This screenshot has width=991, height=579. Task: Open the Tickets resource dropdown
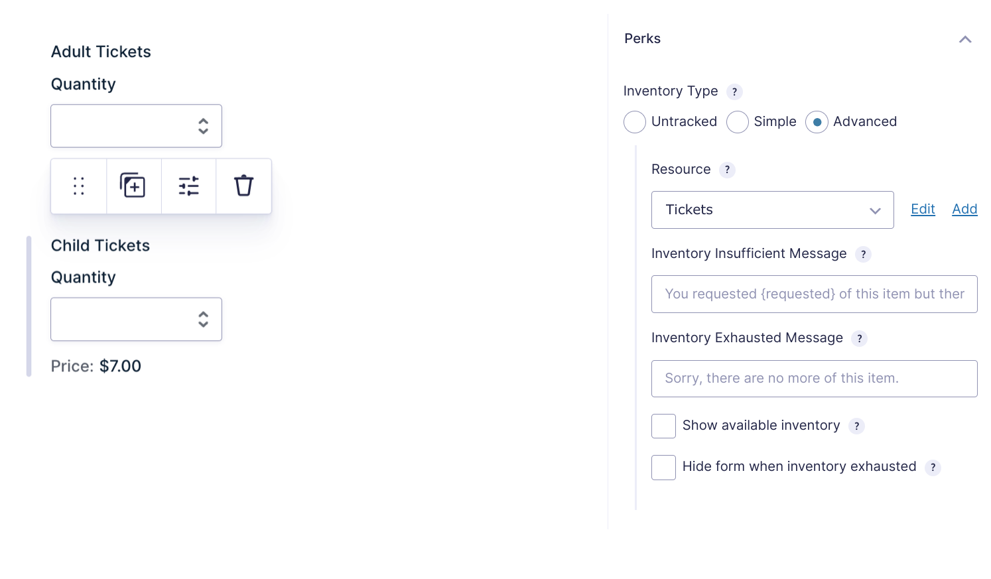coord(772,210)
